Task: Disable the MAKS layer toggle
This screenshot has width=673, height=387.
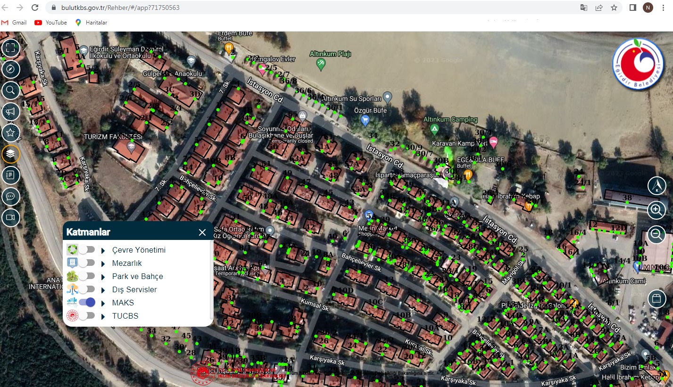Action: [87, 303]
